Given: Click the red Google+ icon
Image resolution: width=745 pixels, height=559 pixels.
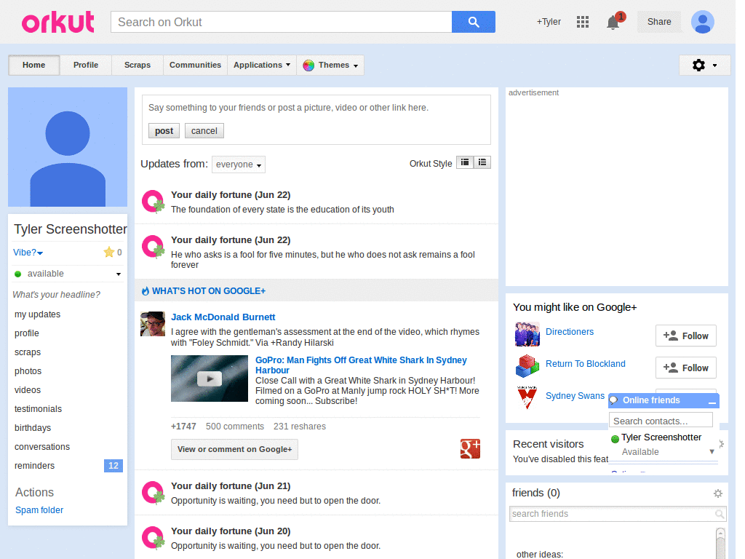Looking at the screenshot, I should (x=470, y=448).
